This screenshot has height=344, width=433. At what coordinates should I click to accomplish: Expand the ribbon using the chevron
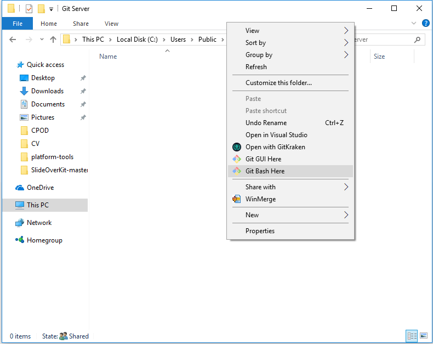click(414, 24)
